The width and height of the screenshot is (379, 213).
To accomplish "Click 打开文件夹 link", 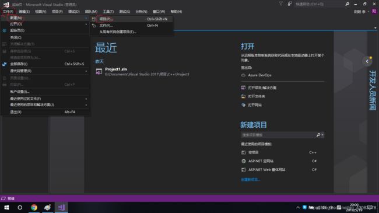I will pyautogui.click(x=257, y=96).
